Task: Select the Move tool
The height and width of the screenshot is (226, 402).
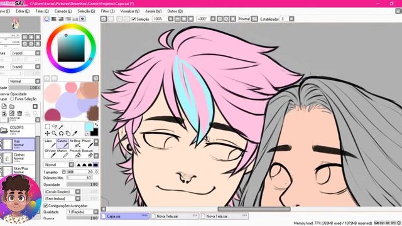Action: pyautogui.click(x=48, y=133)
